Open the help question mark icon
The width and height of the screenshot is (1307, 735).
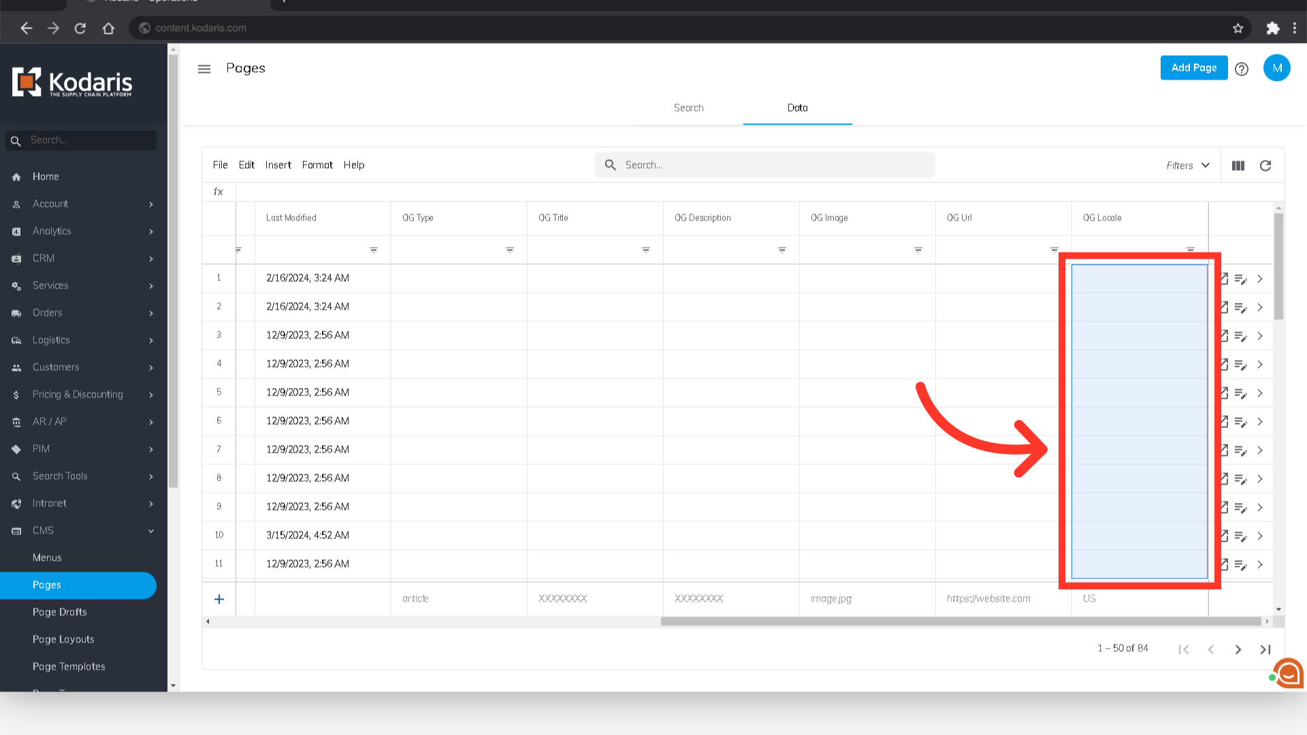(1242, 69)
